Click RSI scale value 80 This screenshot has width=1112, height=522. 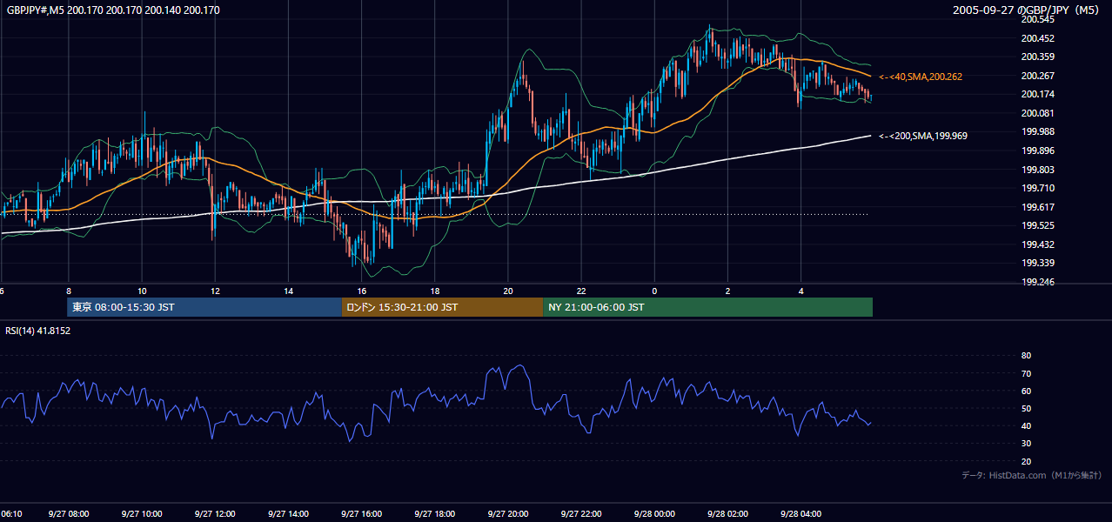tap(1026, 356)
